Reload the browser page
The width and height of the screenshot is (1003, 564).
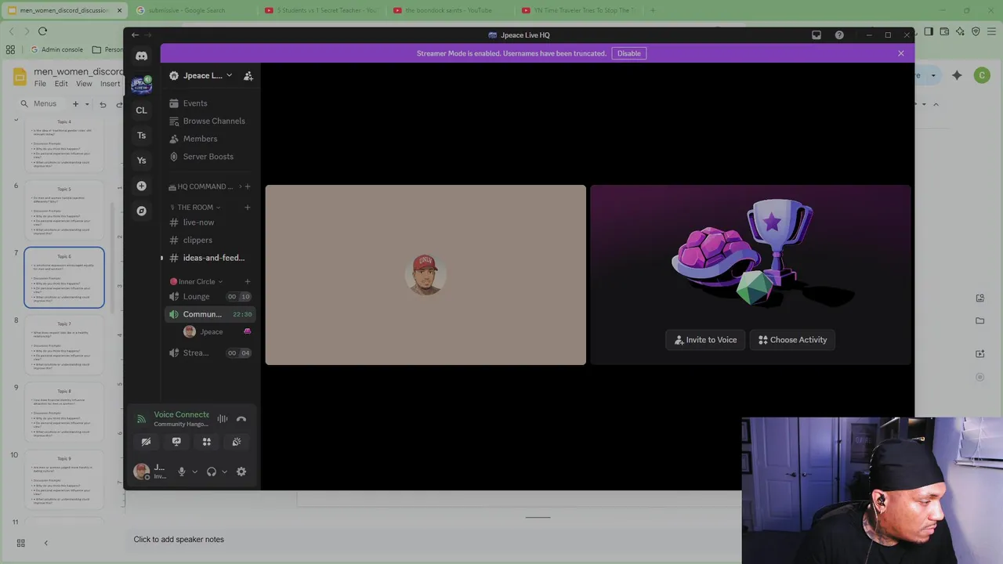pos(42,31)
